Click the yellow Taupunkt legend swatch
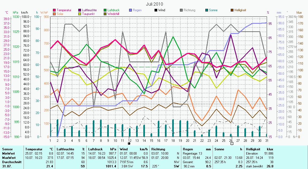Screen dimensions: 308x169 (80, 14)
